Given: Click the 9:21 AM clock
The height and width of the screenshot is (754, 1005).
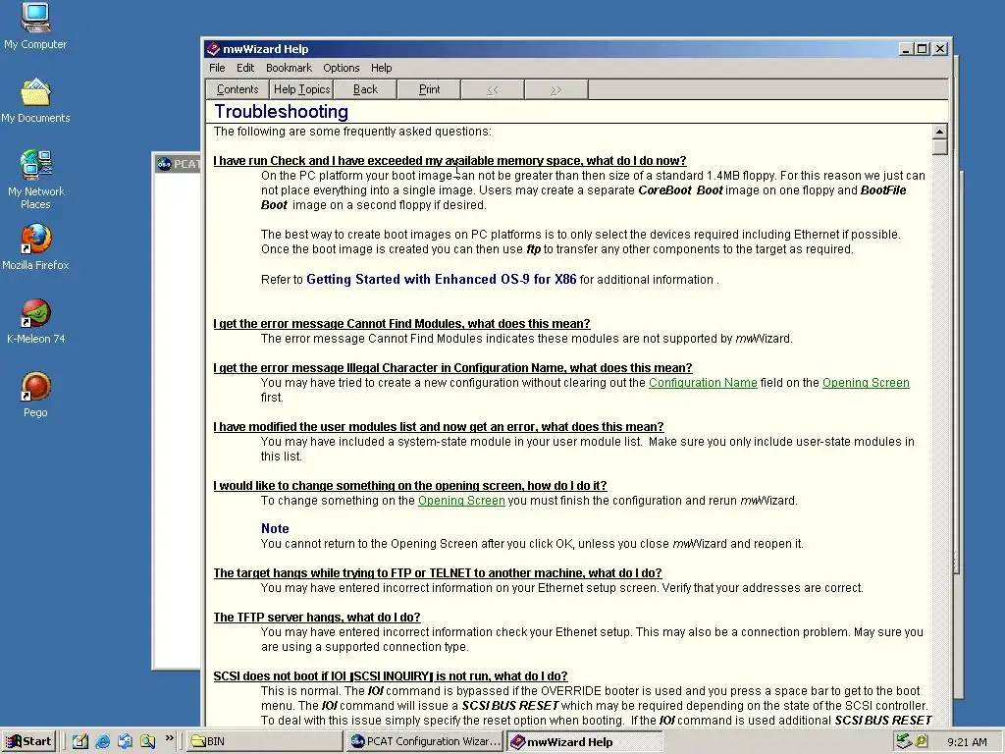Looking at the screenshot, I should pos(967,742).
